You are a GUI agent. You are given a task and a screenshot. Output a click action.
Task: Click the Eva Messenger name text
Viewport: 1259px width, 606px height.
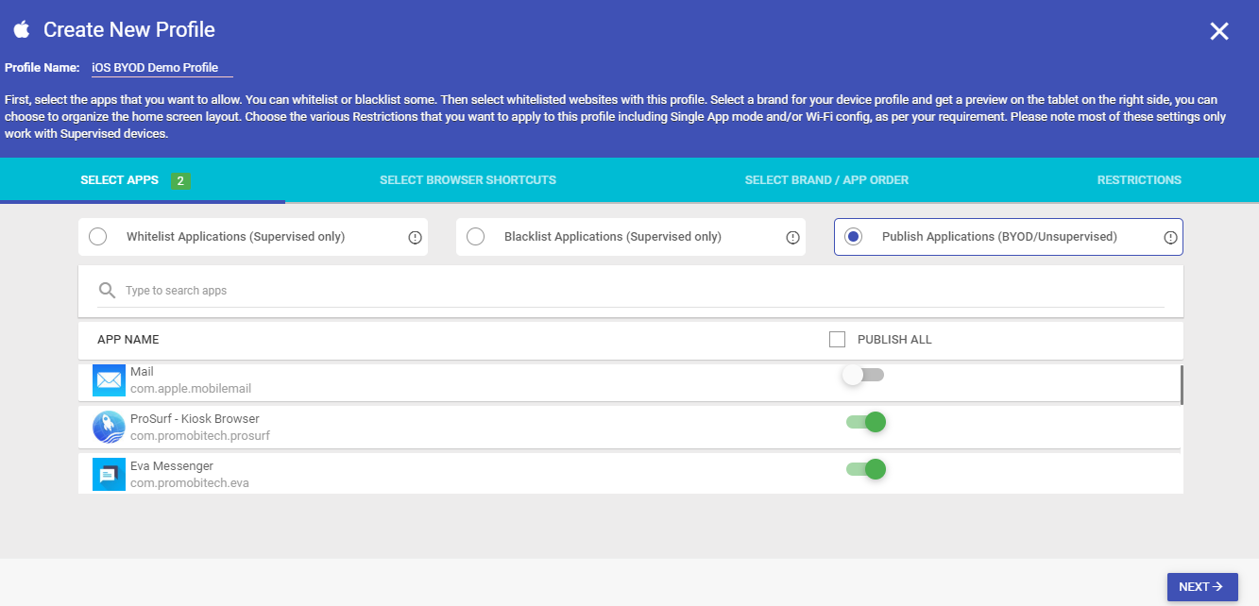pyautogui.click(x=172, y=466)
